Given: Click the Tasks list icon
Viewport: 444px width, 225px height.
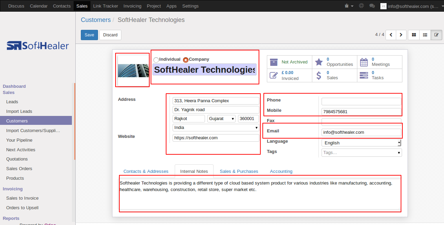Looking at the screenshot, I should pos(364,75).
